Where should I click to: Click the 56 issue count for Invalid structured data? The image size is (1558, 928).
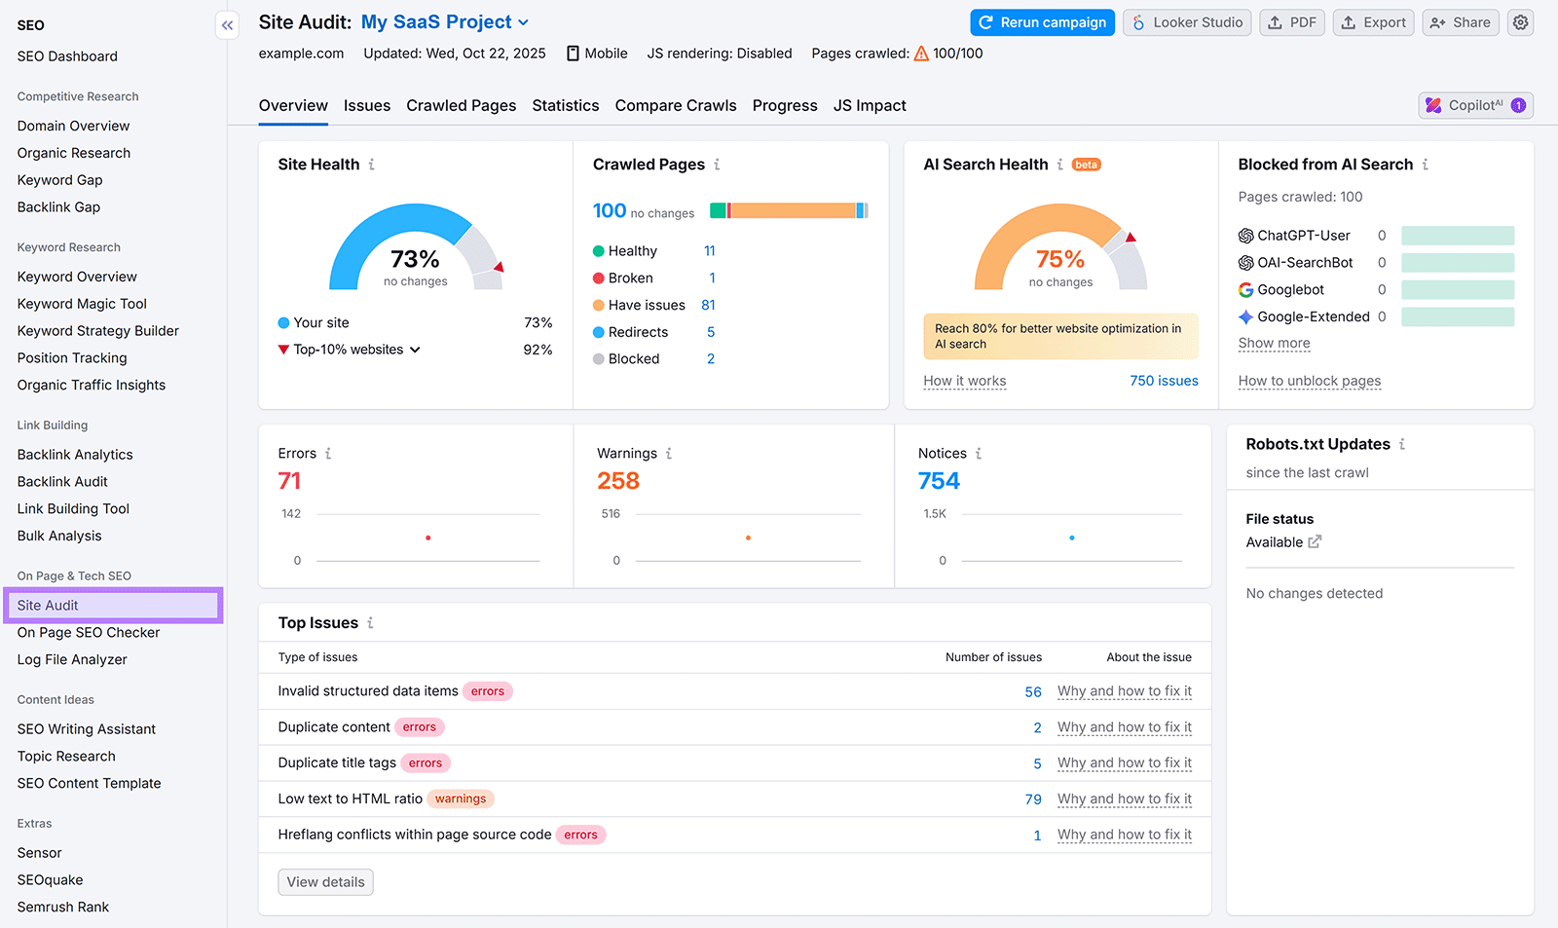(x=1032, y=691)
